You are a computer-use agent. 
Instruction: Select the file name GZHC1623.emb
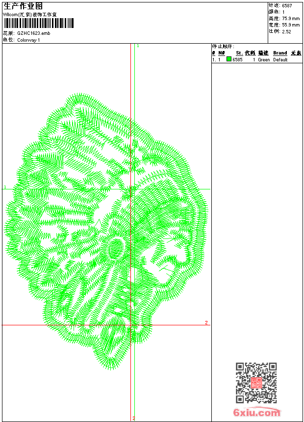point(33,33)
